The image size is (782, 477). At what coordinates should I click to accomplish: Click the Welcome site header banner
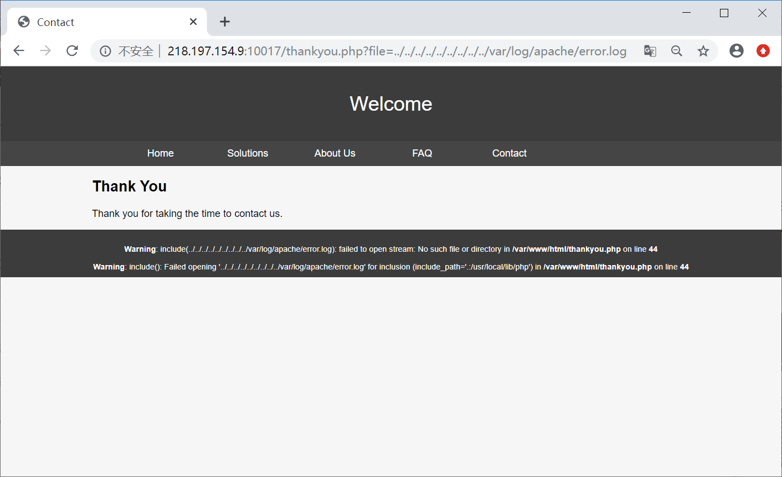391,103
